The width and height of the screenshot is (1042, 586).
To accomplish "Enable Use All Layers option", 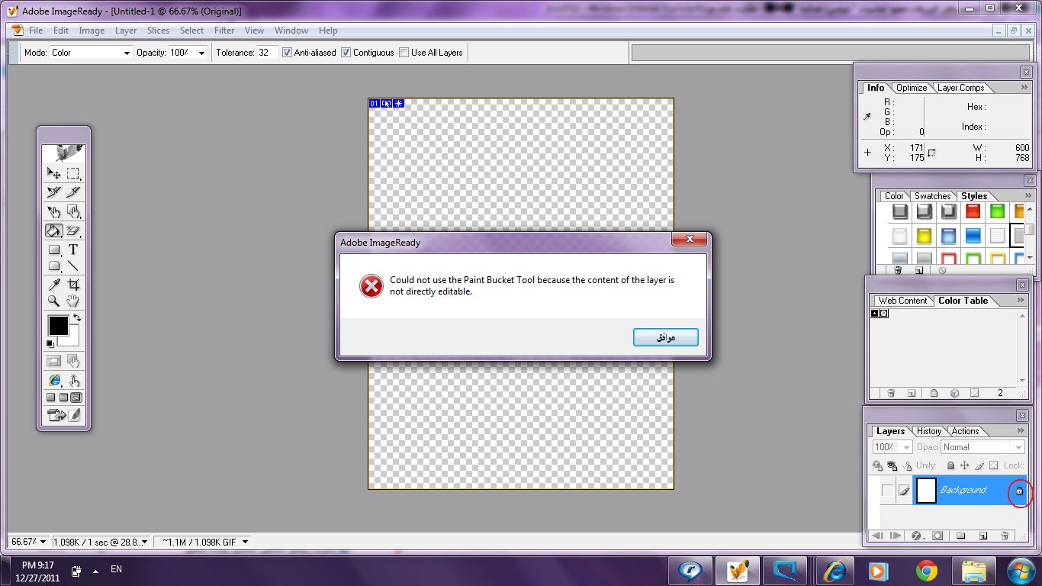I will coord(404,53).
